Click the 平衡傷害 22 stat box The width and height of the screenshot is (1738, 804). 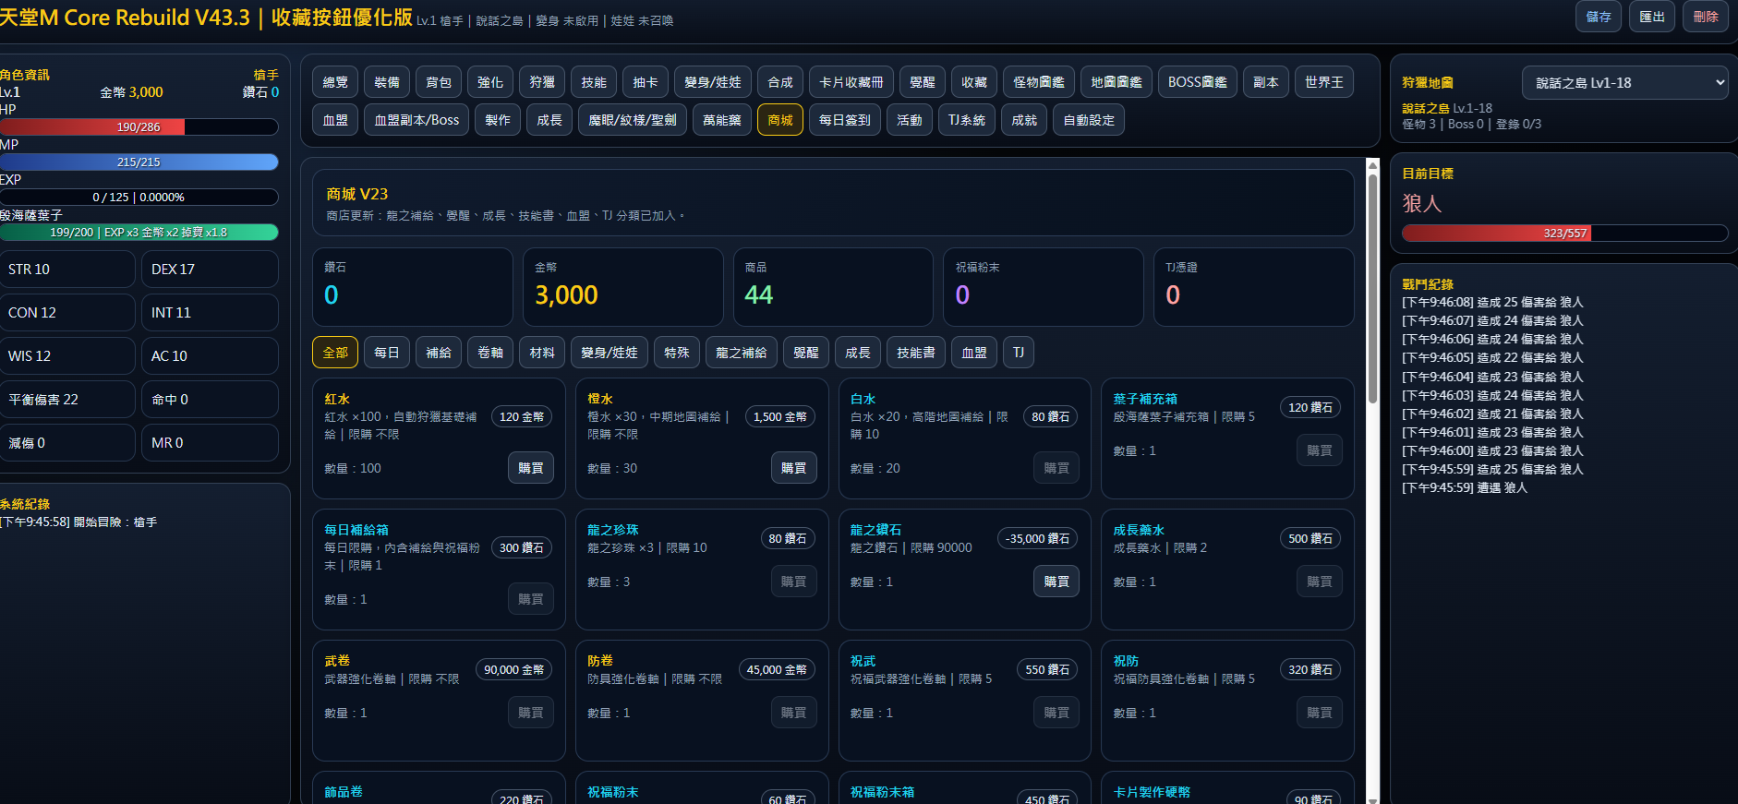[x=67, y=399]
